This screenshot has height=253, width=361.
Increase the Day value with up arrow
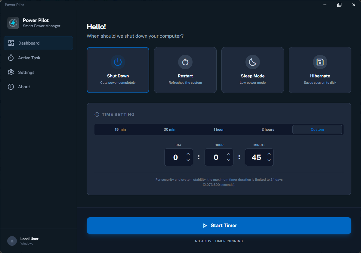coord(188,154)
